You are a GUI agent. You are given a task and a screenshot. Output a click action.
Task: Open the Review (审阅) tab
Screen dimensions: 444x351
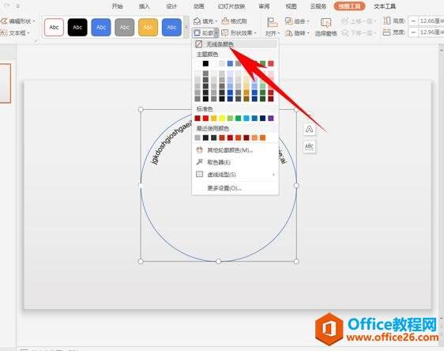(x=264, y=6)
